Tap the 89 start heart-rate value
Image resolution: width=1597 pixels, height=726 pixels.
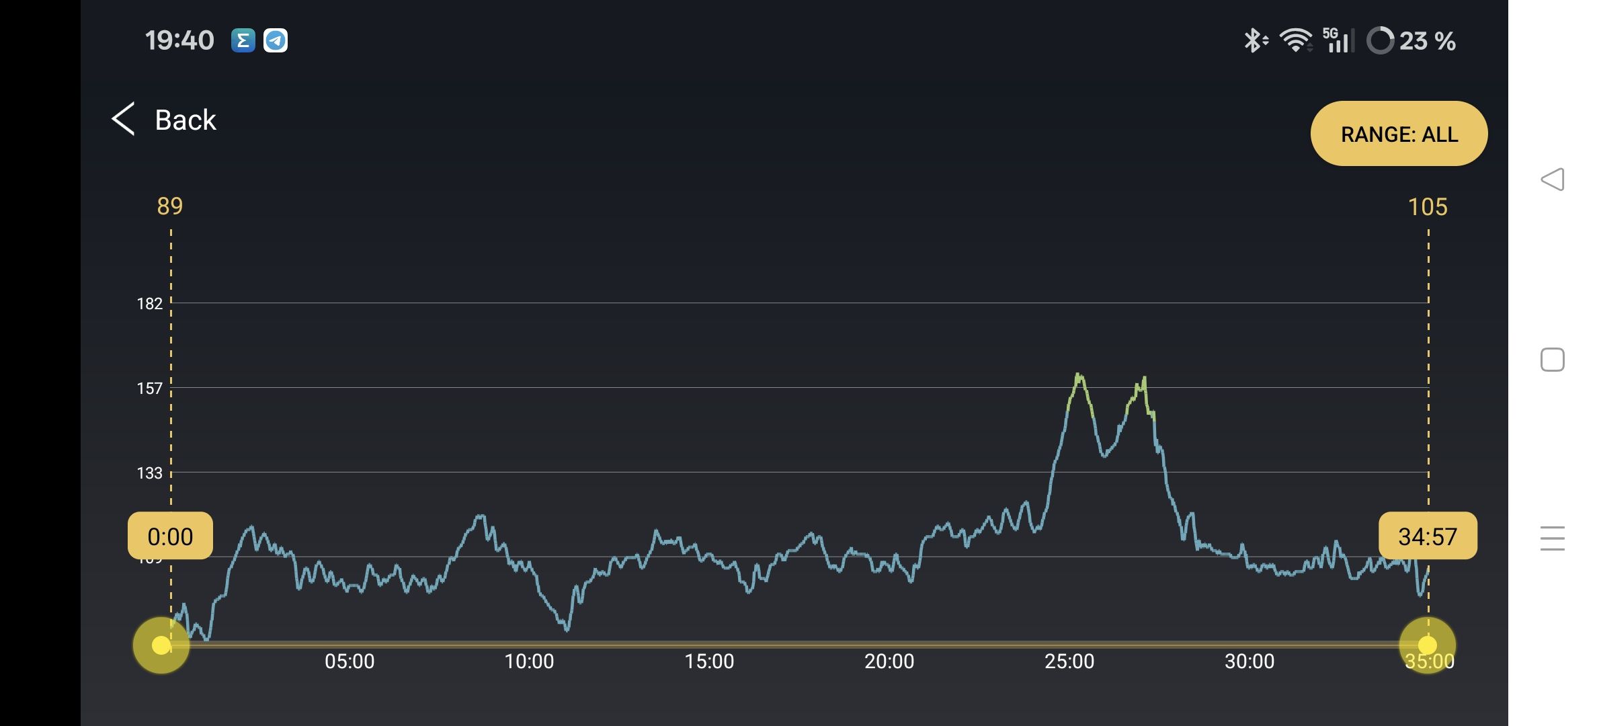[170, 206]
